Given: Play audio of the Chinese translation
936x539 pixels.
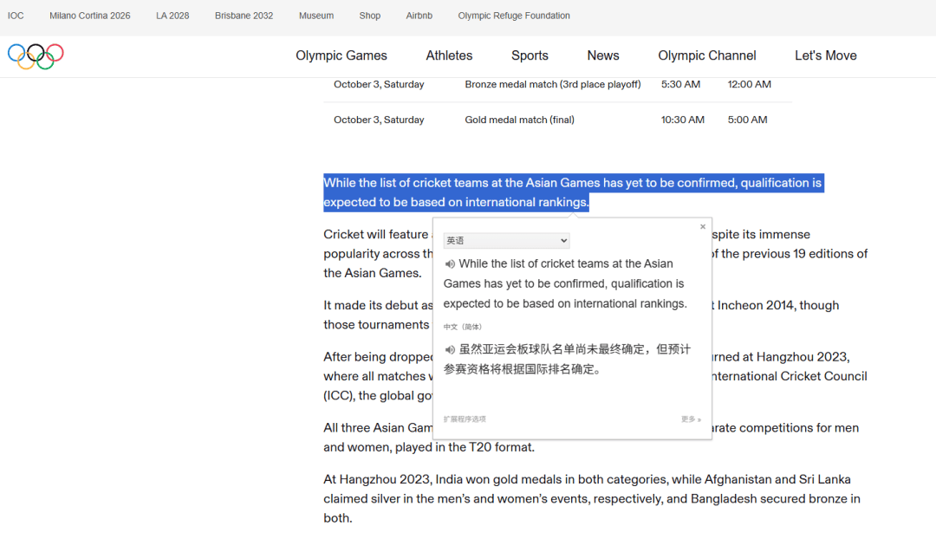Looking at the screenshot, I should click(450, 350).
